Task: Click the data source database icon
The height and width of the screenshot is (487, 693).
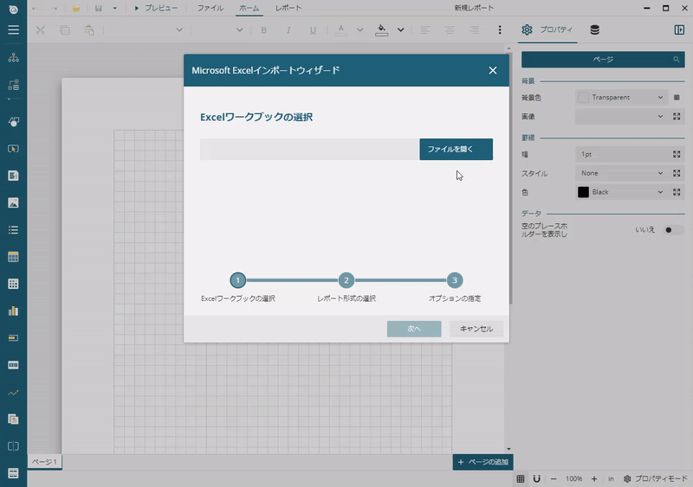Action: [x=594, y=30]
